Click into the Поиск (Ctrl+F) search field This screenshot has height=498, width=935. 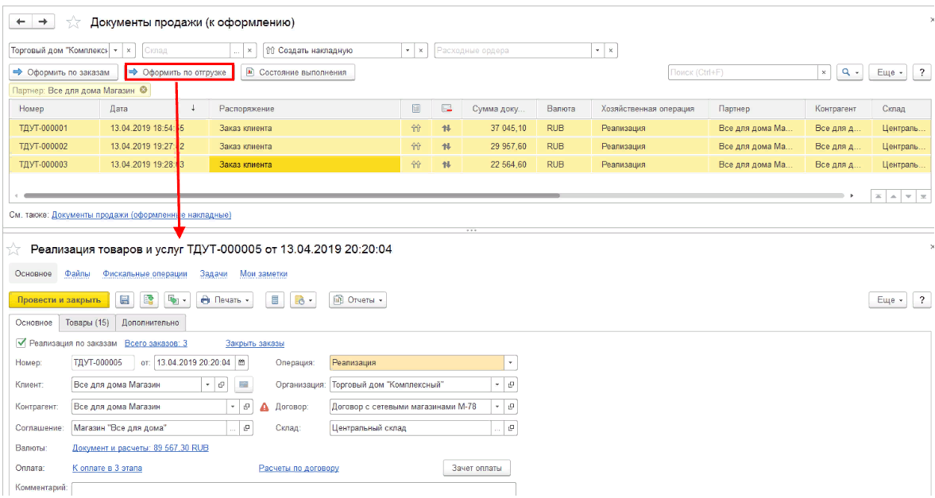tap(743, 72)
